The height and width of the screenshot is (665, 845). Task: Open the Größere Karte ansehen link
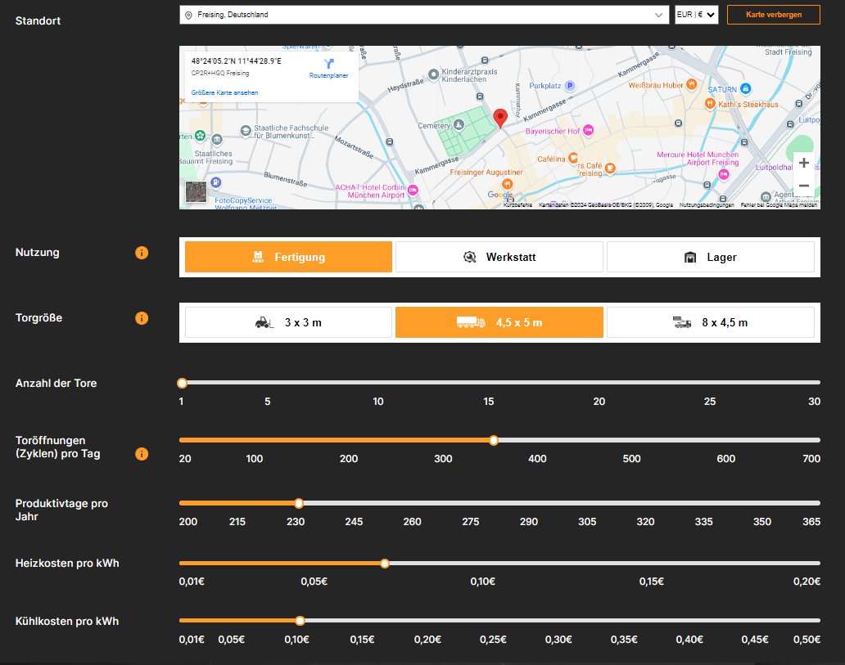[x=224, y=92]
